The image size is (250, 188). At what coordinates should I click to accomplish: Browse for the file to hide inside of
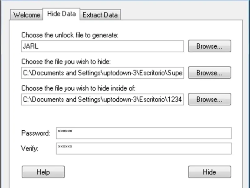tap(209, 99)
